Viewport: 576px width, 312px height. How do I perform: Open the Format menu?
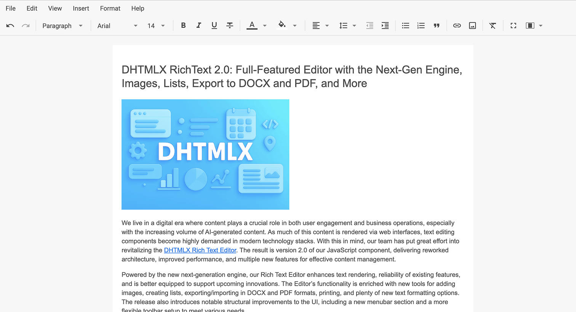coord(110,8)
